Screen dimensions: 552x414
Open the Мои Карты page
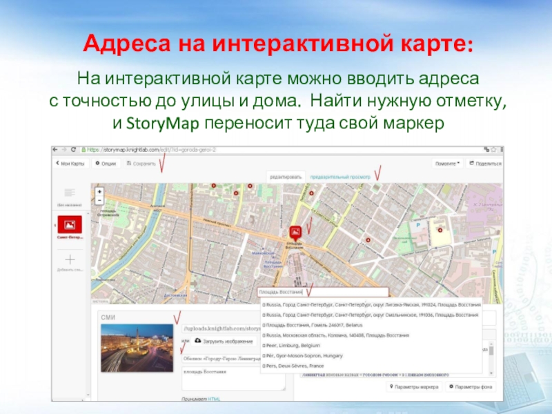(70, 164)
